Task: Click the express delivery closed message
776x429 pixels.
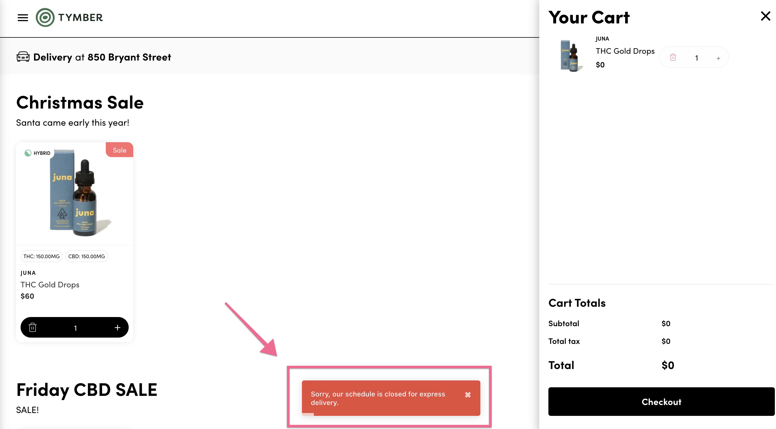Action: pos(378,398)
